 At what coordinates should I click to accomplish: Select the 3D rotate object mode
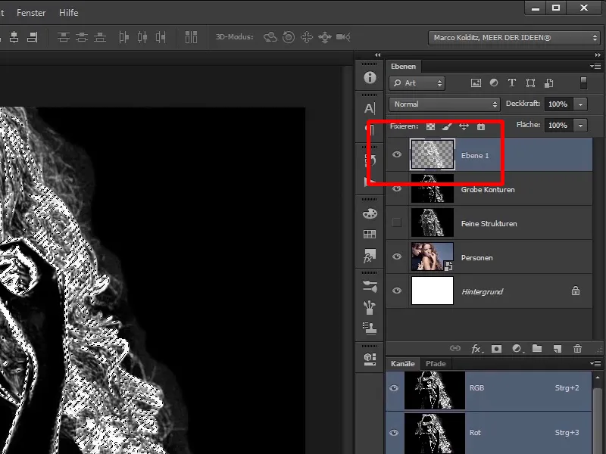pyautogui.click(x=270, y=37)
